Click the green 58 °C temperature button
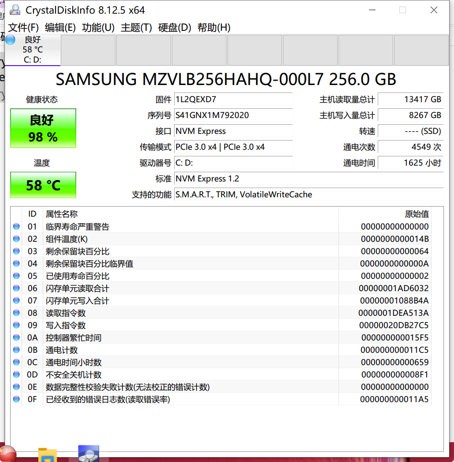The image size is (454, 462). 43,185
